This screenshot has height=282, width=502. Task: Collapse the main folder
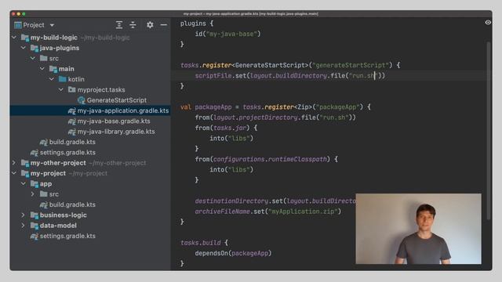point(42,69)
